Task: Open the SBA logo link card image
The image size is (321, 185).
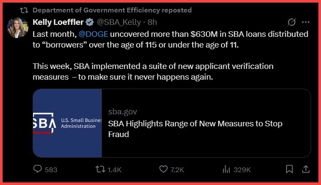Action: 67,123
